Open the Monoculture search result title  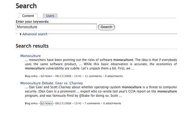pos(30,56)
